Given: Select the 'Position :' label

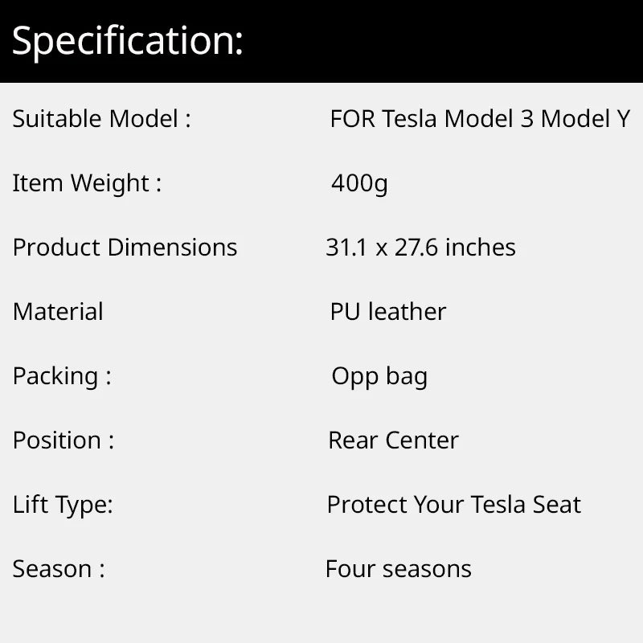Looking at the screenshot, I should (x=63, y=440).
